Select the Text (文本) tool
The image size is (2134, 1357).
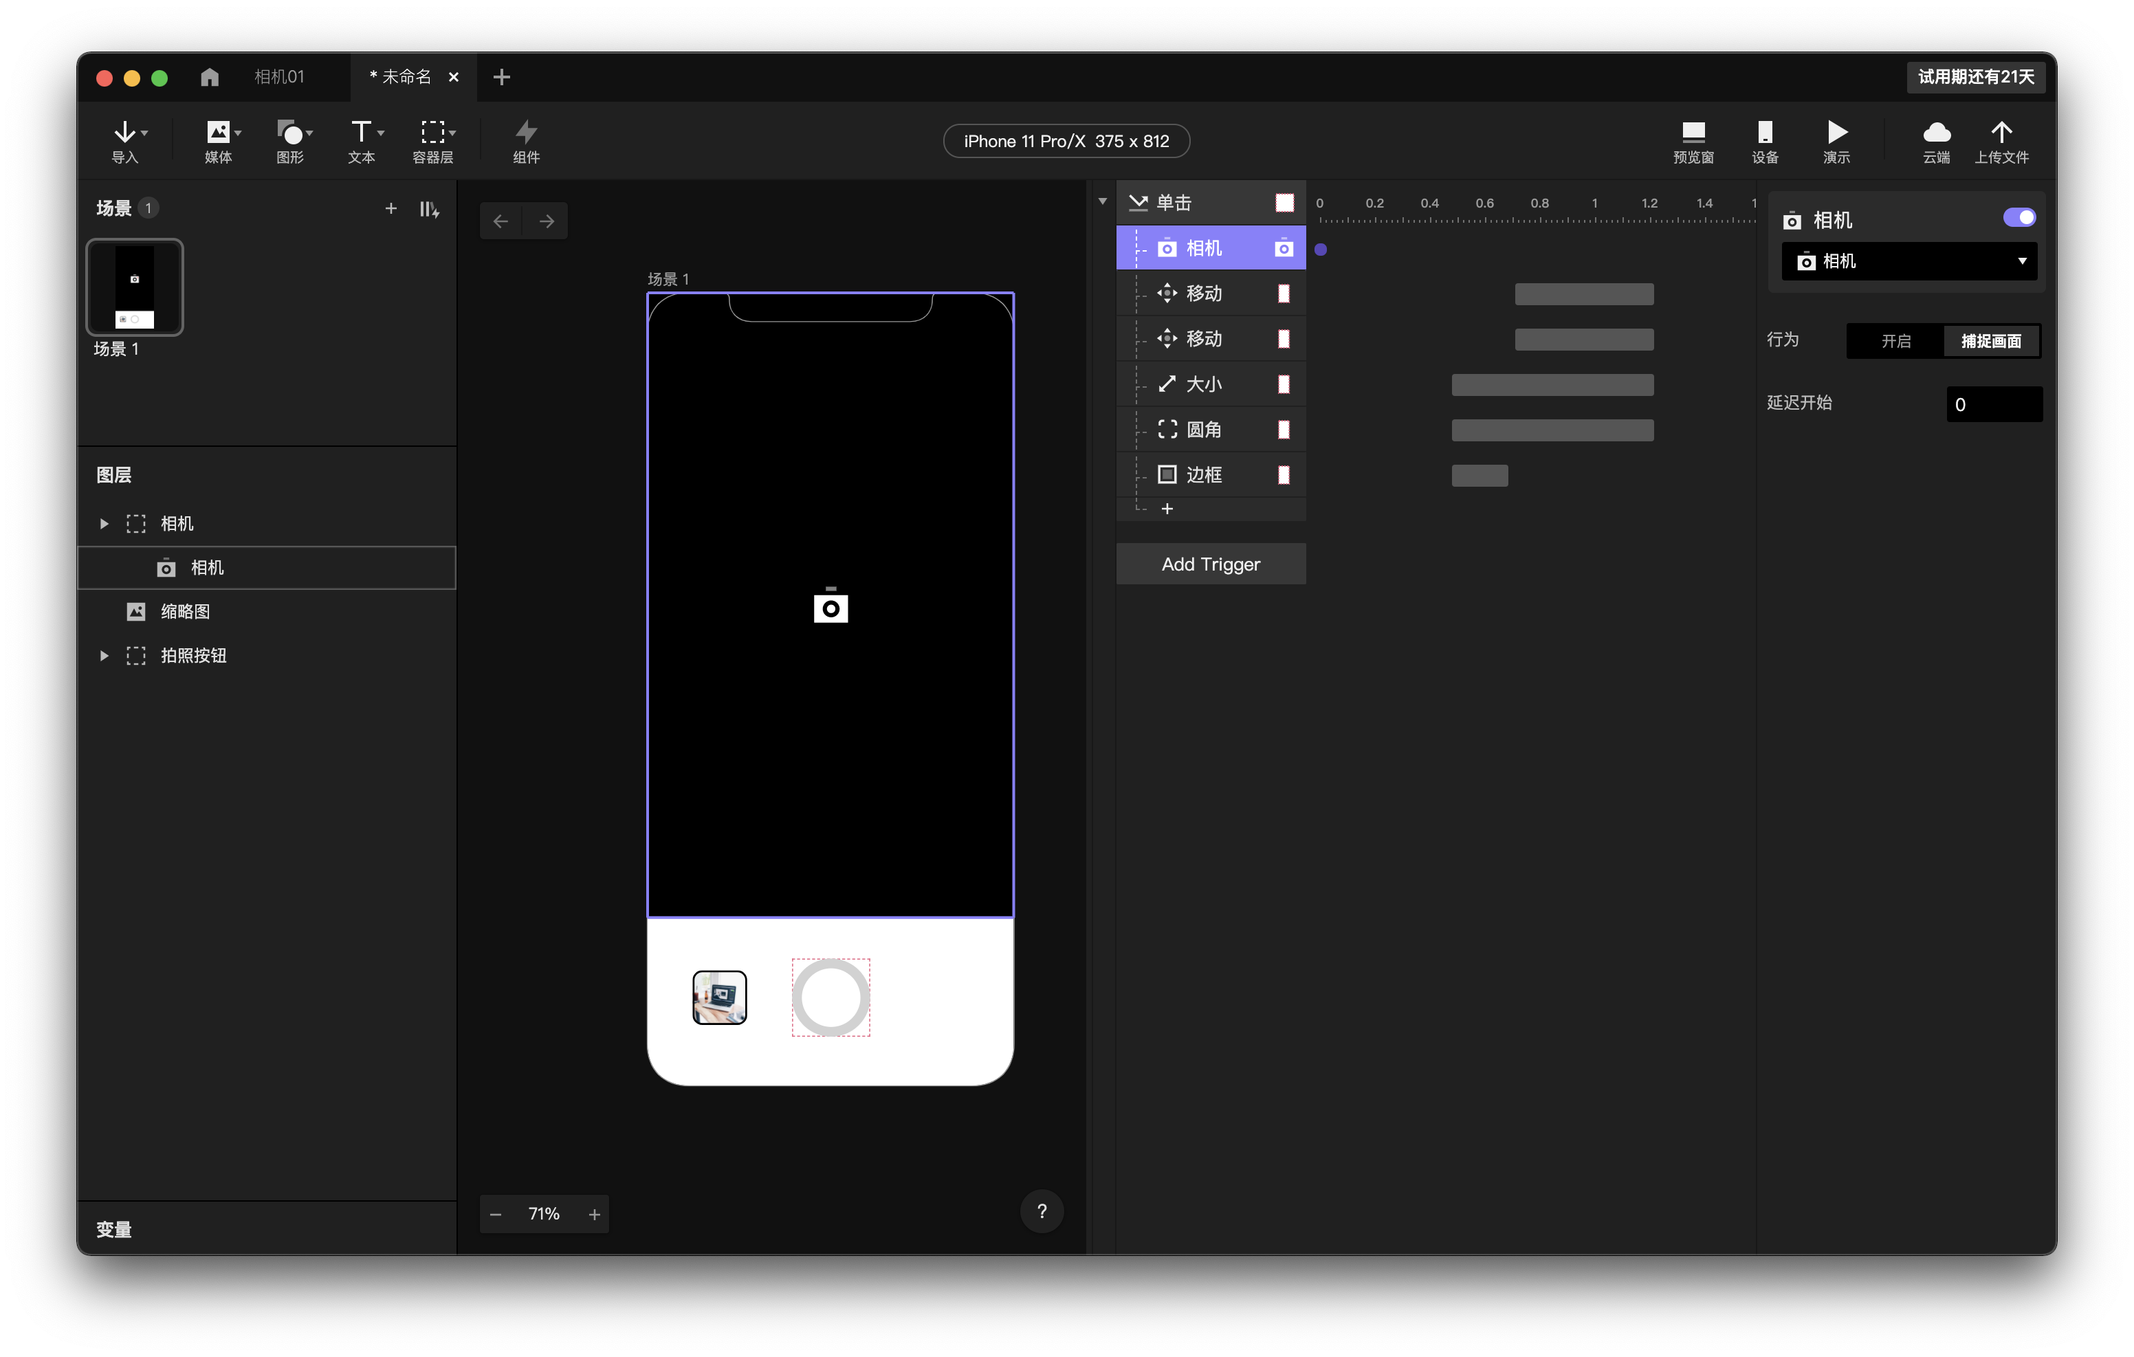coord(362,141)
